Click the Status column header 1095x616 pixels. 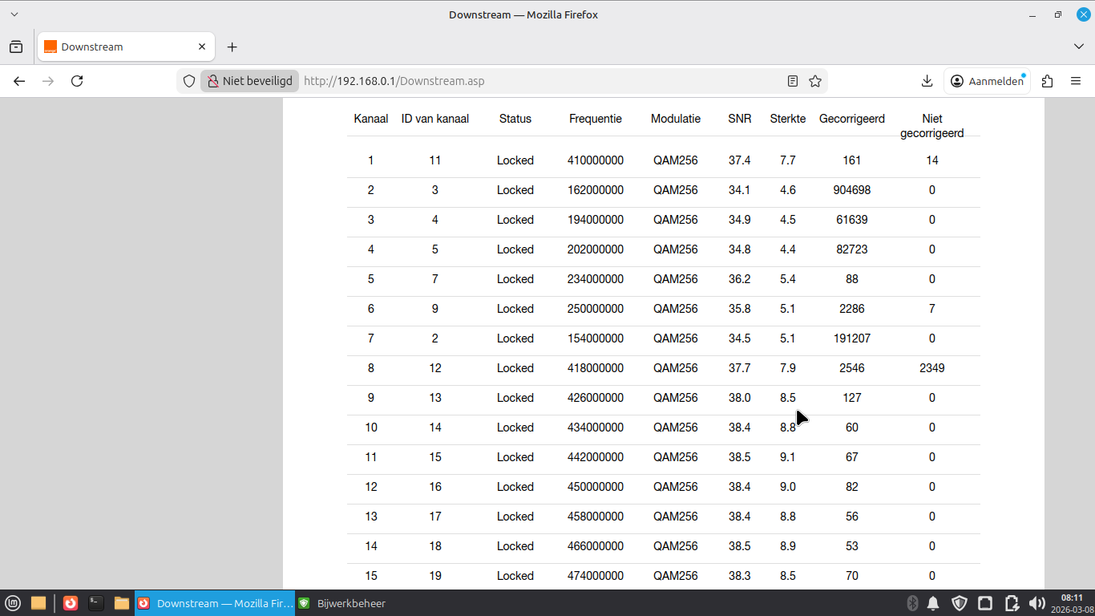click(x=515, y=119)
